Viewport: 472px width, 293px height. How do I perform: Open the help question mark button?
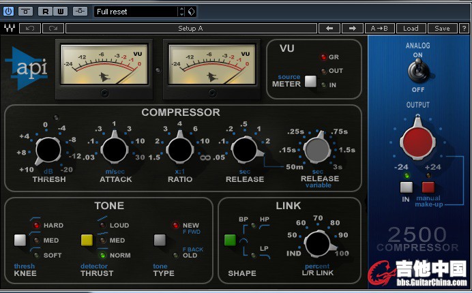(463, 29)
